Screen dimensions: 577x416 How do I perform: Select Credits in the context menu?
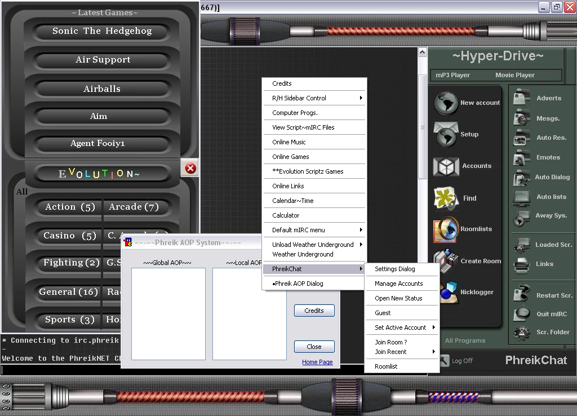pos(314,83)
